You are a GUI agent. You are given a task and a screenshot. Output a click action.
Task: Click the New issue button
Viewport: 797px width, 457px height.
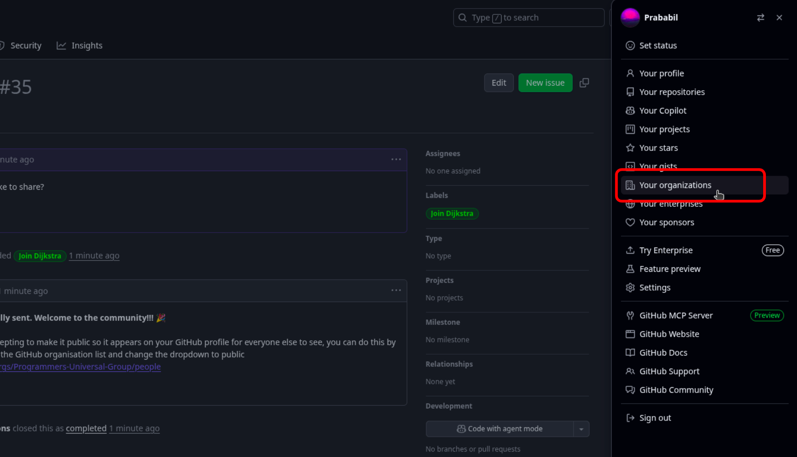coord(545,82)
